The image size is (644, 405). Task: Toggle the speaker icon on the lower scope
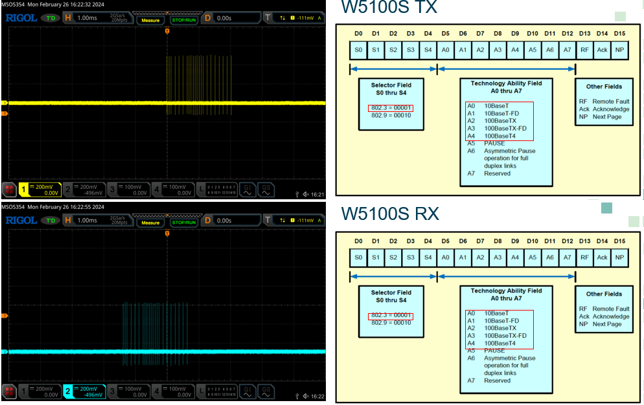(306, 396)
